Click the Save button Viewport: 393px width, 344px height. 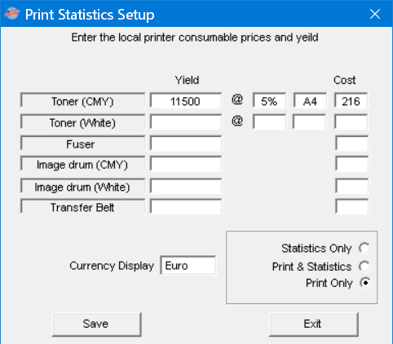[x=96, y=324]
